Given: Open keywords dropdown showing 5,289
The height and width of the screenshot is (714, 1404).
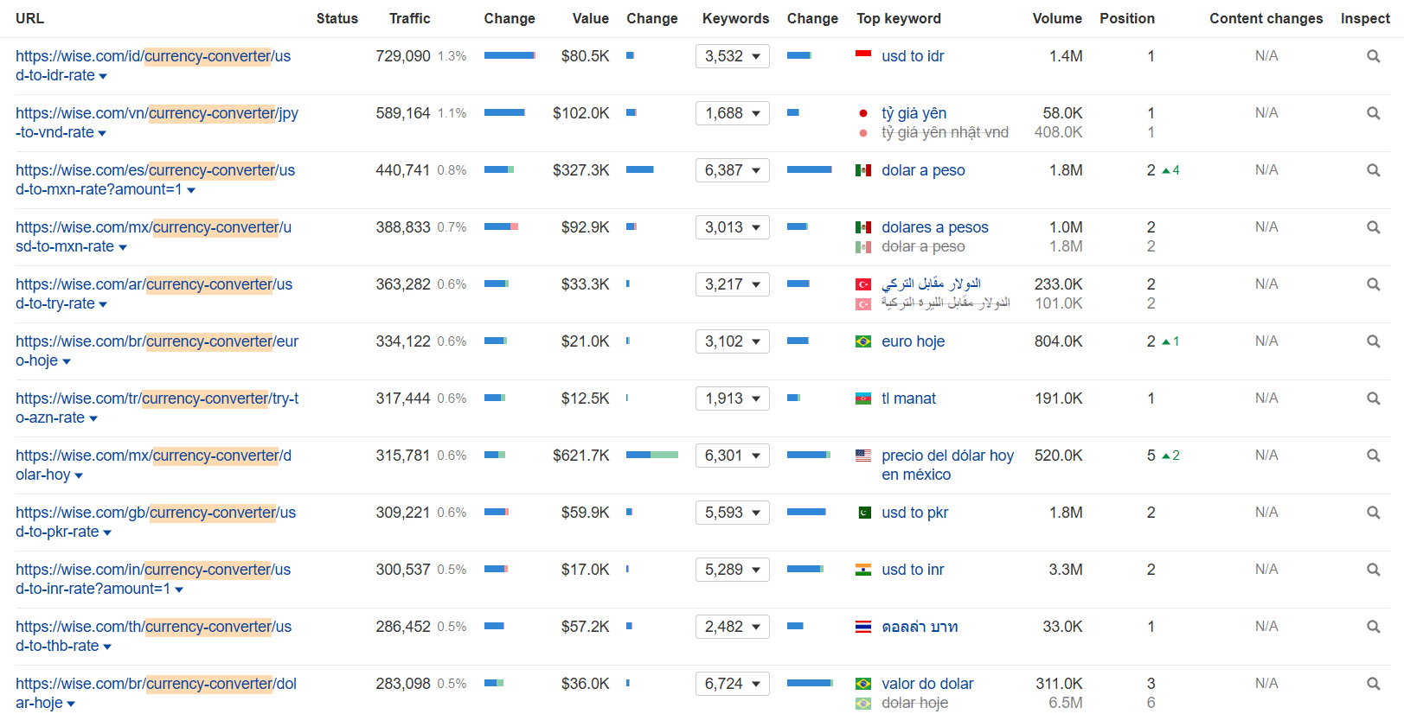Looking at the screenshot, I should click(733, 570).
